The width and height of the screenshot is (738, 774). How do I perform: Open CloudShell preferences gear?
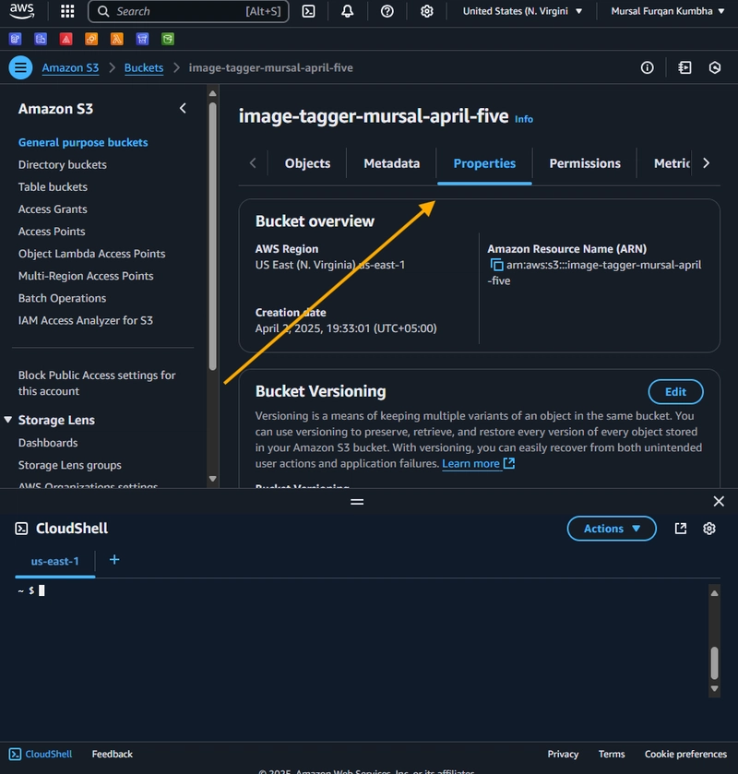point(708,529)
